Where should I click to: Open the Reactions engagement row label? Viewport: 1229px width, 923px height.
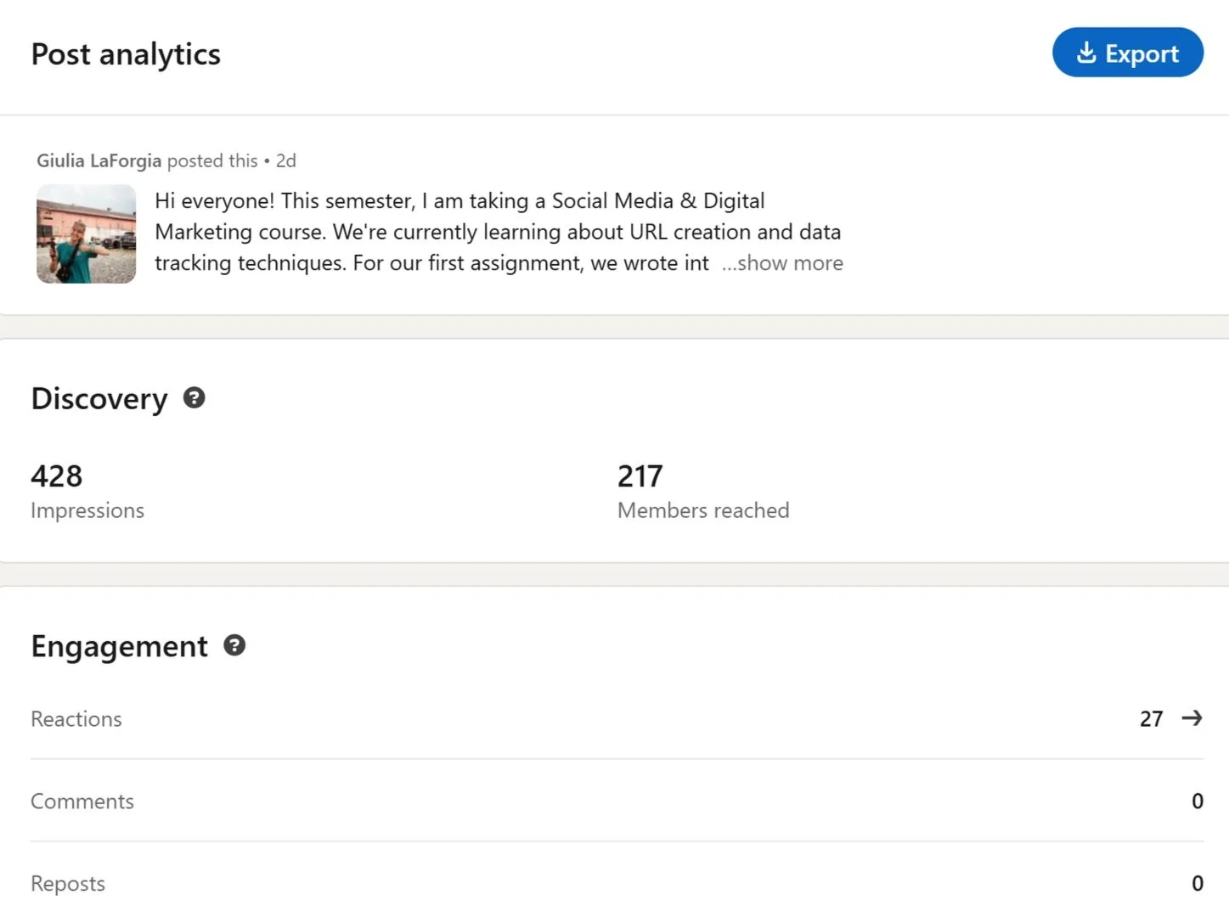[x=76, y=719]
